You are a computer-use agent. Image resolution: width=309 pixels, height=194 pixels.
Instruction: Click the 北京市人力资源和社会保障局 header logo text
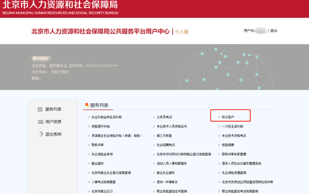coord(60,5)
